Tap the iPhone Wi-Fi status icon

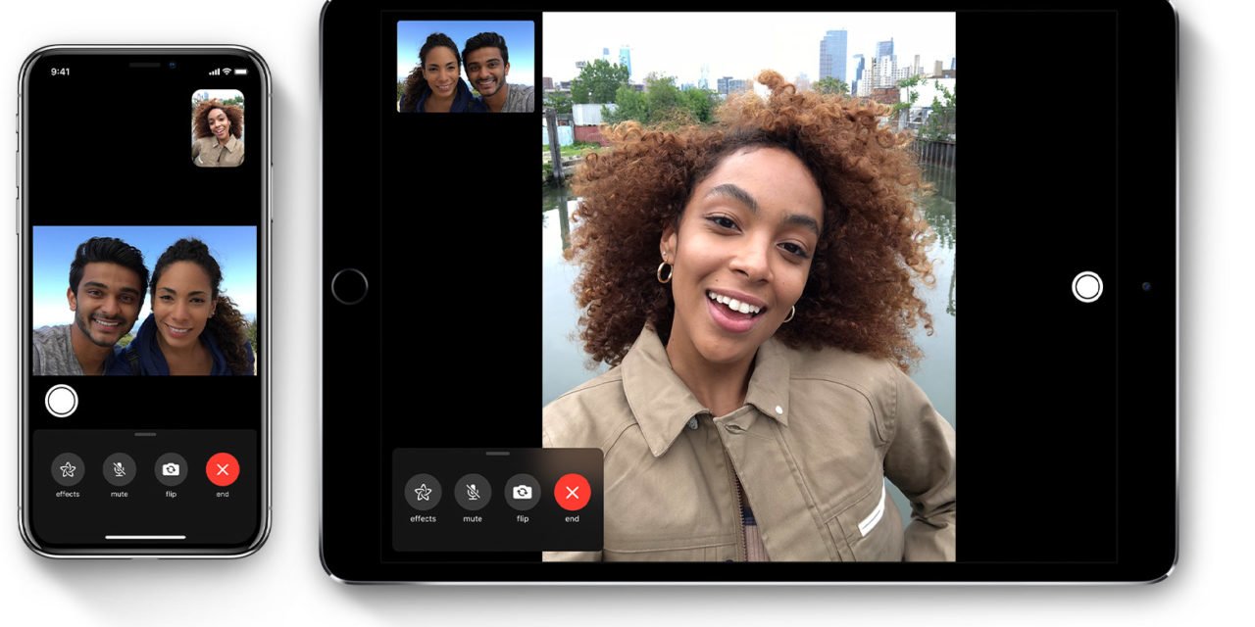(x=226, y=72)
